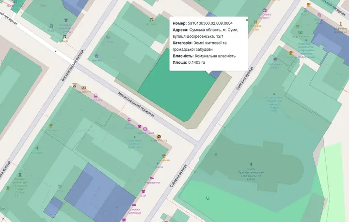Screen dimensions: 349x222
Task: Select the large blue parcel polygon
Action: (100, 193)
